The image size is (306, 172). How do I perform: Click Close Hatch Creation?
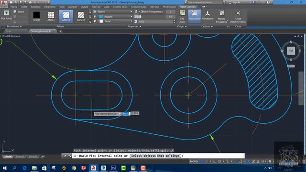[238, 17]
